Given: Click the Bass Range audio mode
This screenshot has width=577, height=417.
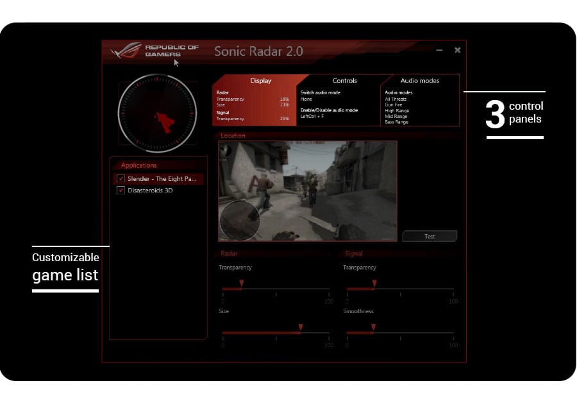Looking at the screenshot, I should [x=396, y=122].
